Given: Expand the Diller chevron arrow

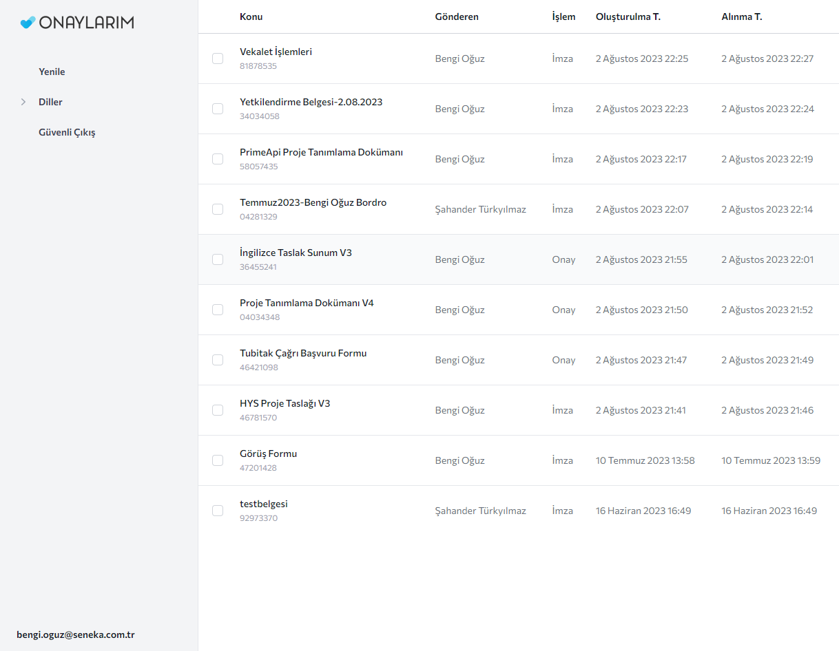Looking at the screenshot, I should coord(23,102).
